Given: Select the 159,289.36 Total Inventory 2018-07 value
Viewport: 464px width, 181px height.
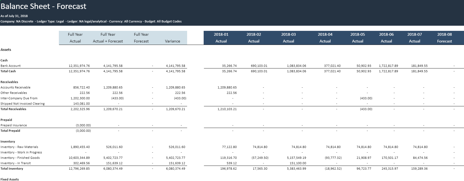Looking at the screenshot, I should (419, 169).
